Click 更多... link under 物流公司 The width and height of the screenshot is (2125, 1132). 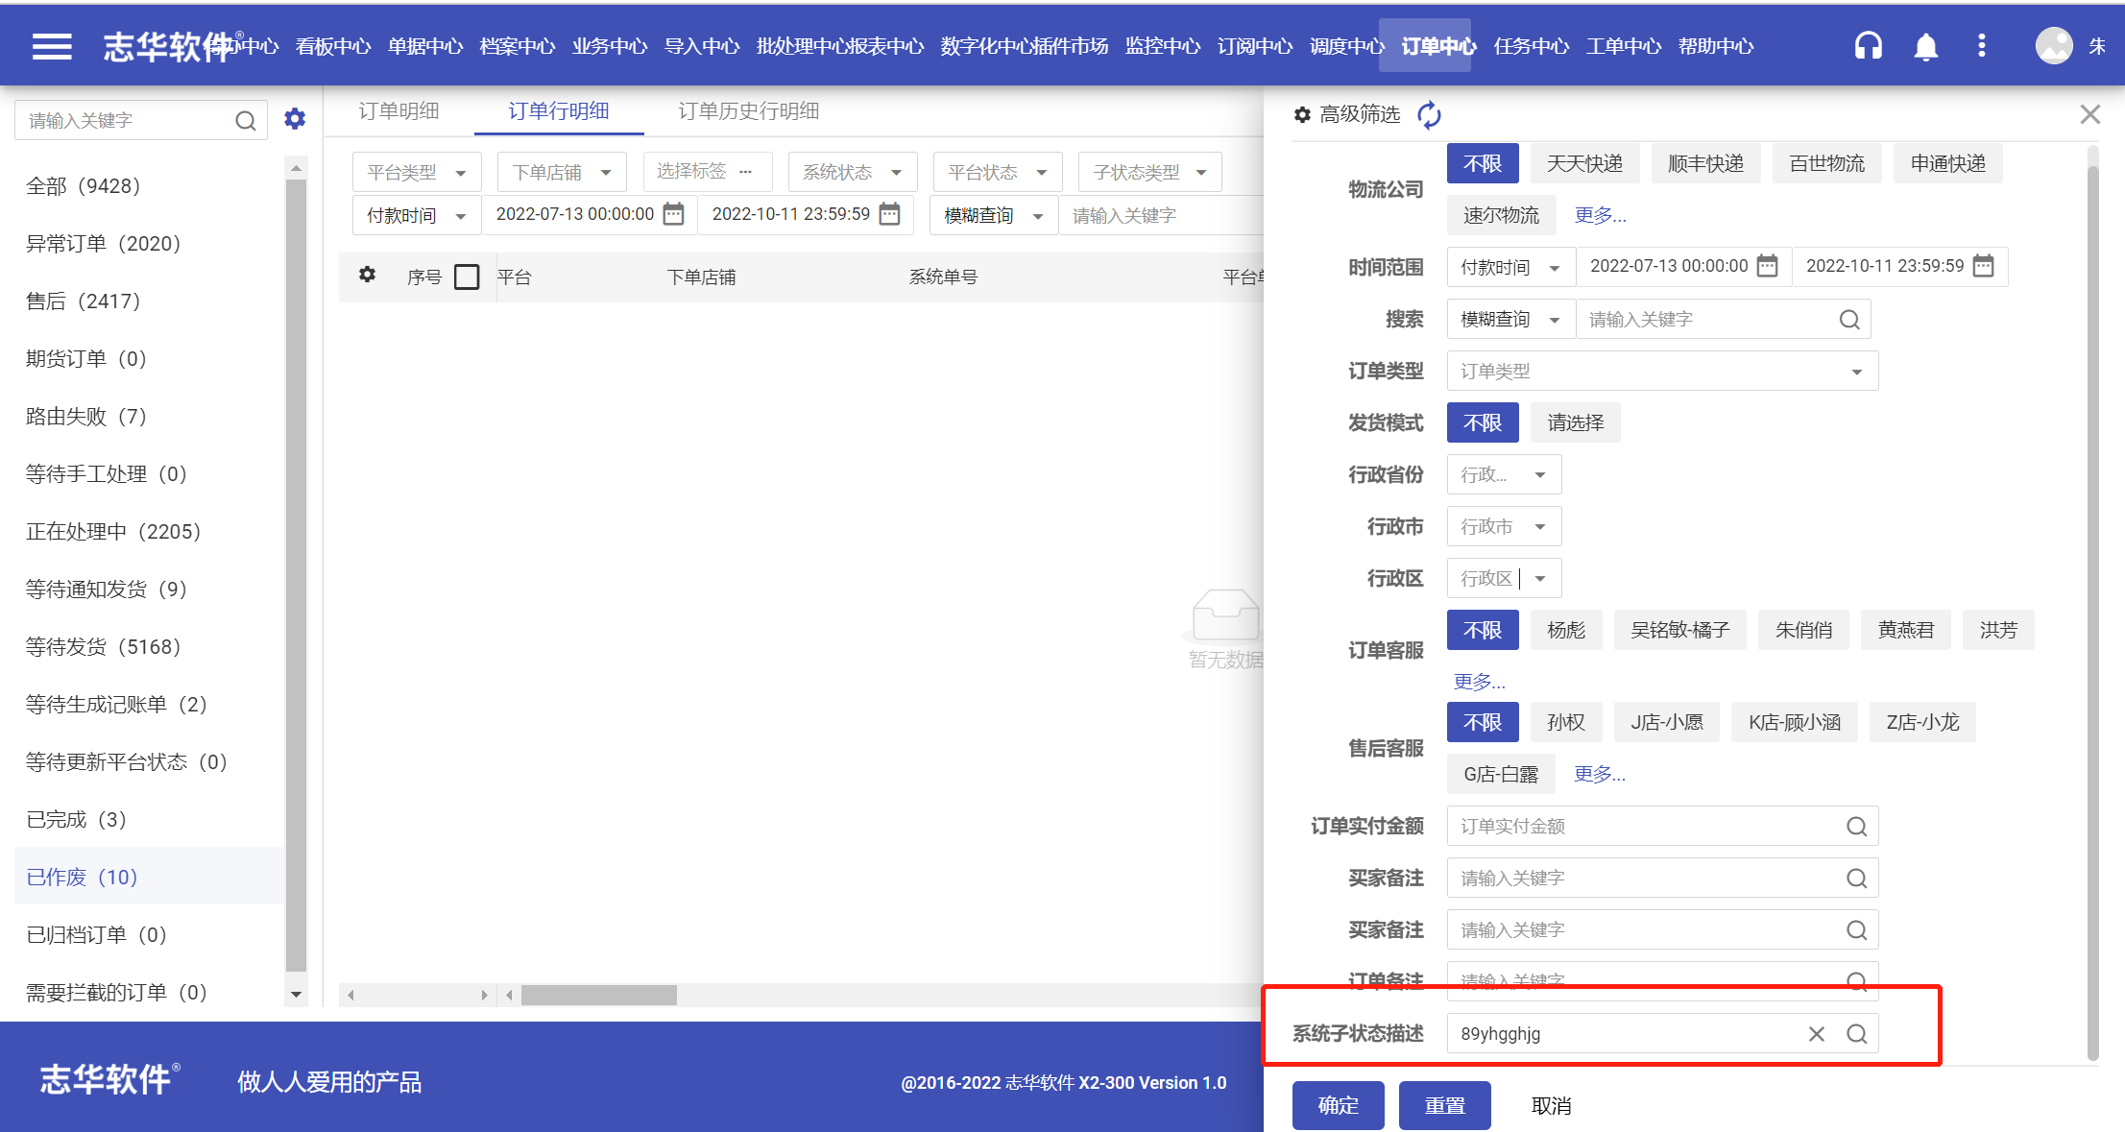(1600, 216)
